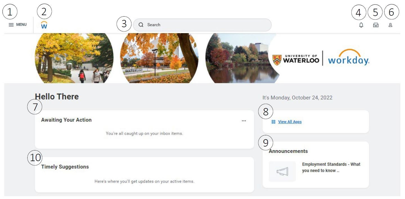Click the Workday W logo

point(44,25)
